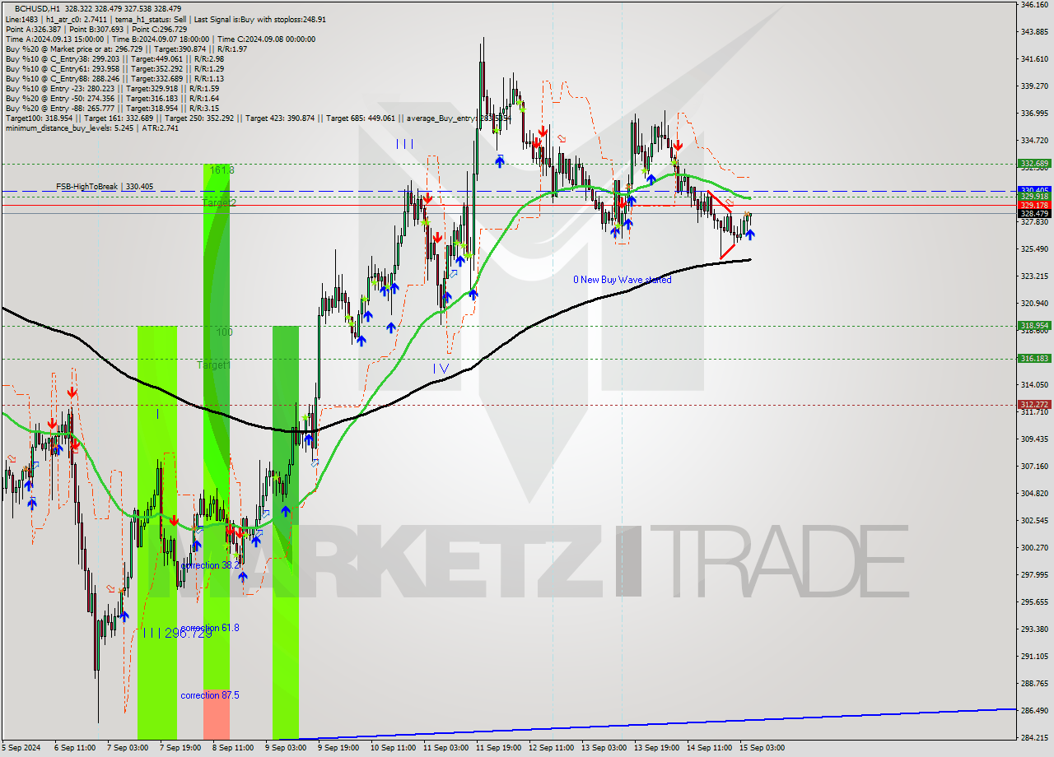This screenshot has height=757, width=1054.
Task: Click the '9 Sep 03:00' time label
Action: 285,748
